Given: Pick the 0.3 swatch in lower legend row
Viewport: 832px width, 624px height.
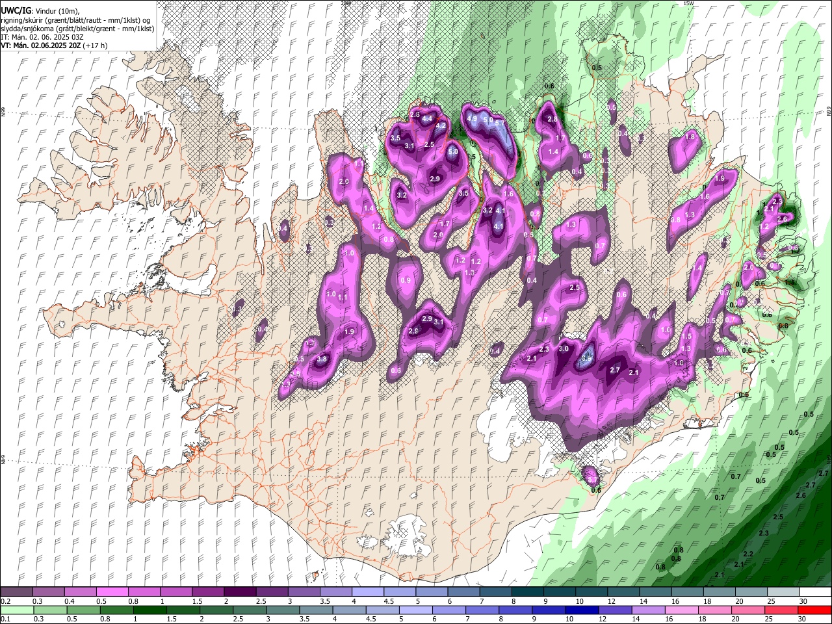Looking at the screenshot, I should [50, 610].
